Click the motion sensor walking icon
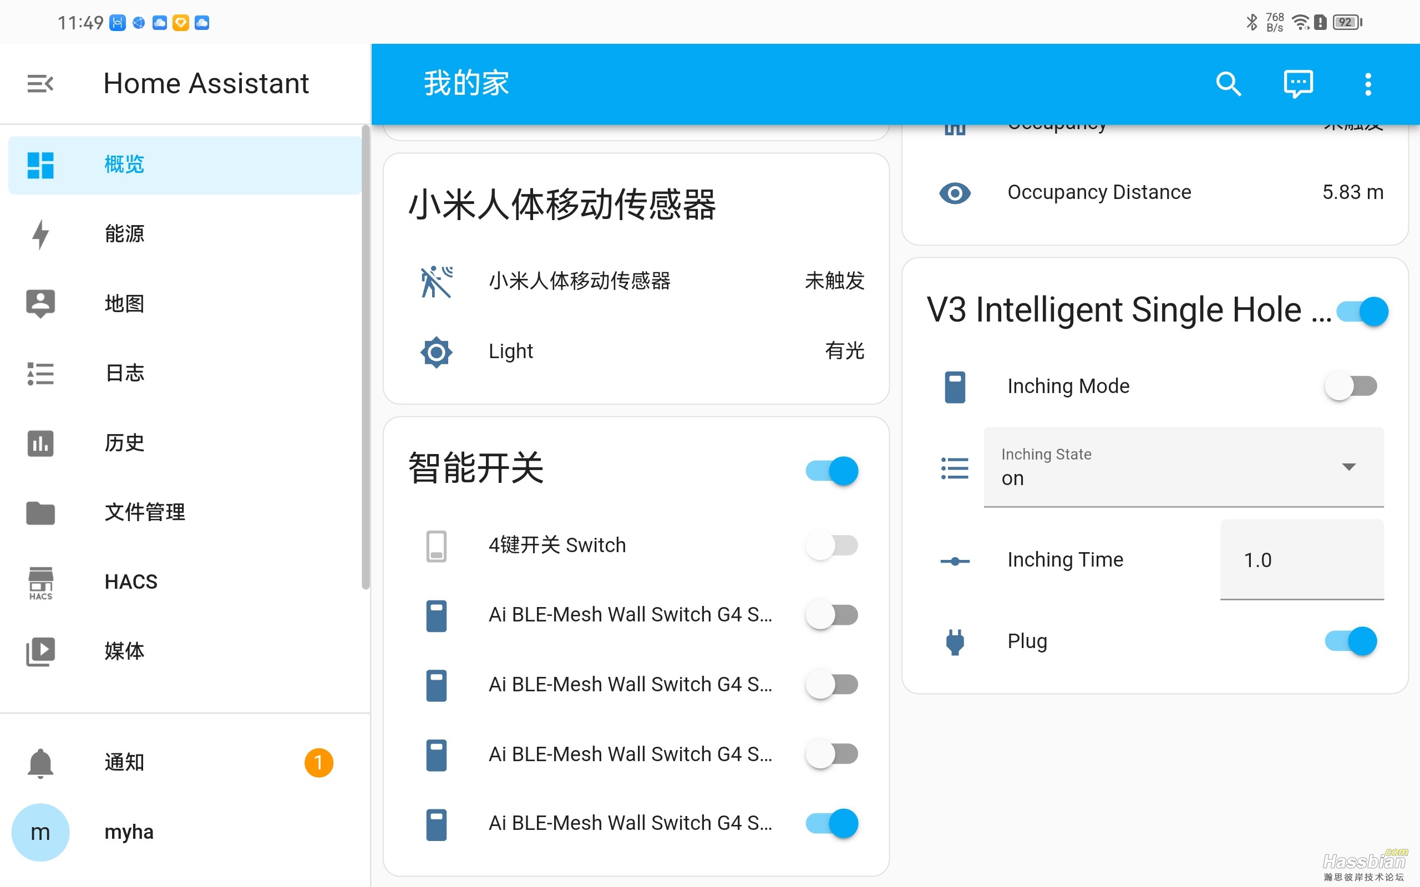Image resolution: width=1420 pixels, height=887 pixels. (437, 282)
